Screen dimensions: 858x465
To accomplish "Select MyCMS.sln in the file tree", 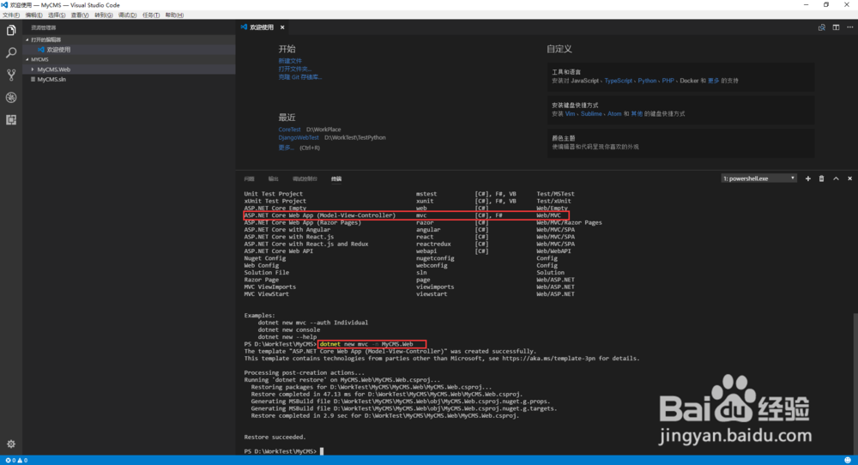I will pyautogui.click(x=51, y=79).
